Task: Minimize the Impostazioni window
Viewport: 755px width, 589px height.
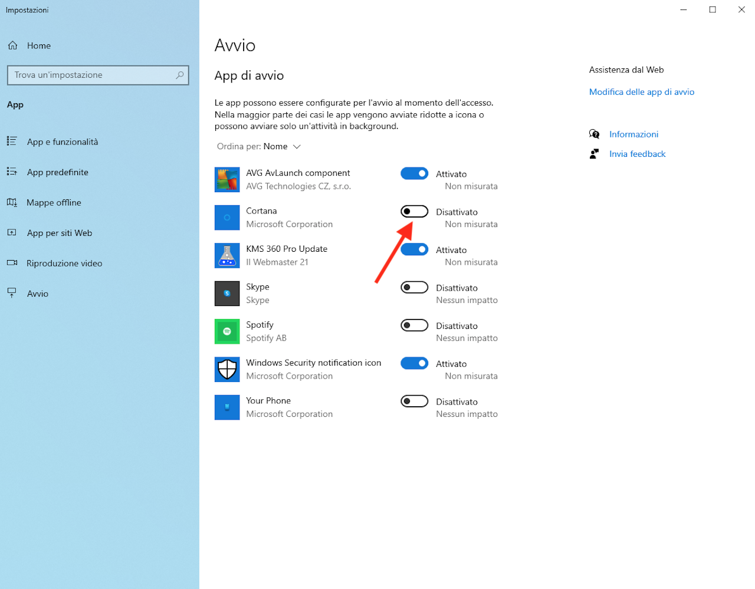Action: point(684,9)
